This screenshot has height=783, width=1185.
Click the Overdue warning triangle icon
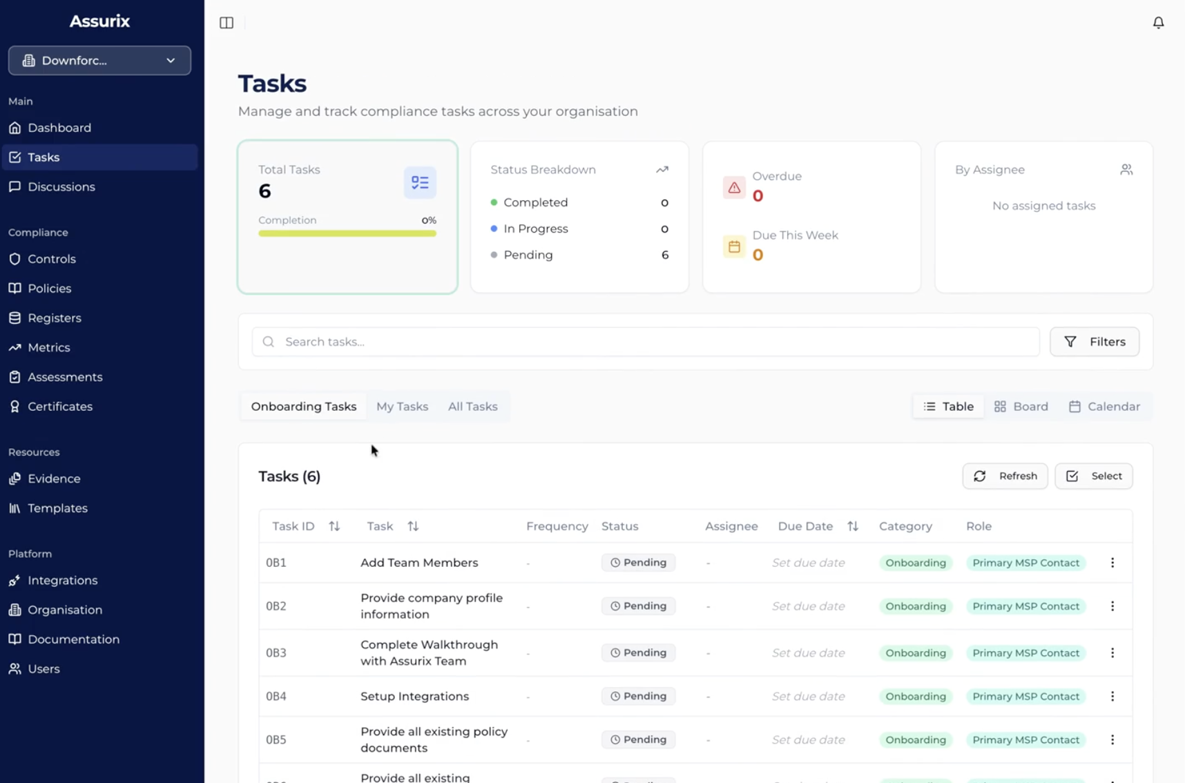733,187
